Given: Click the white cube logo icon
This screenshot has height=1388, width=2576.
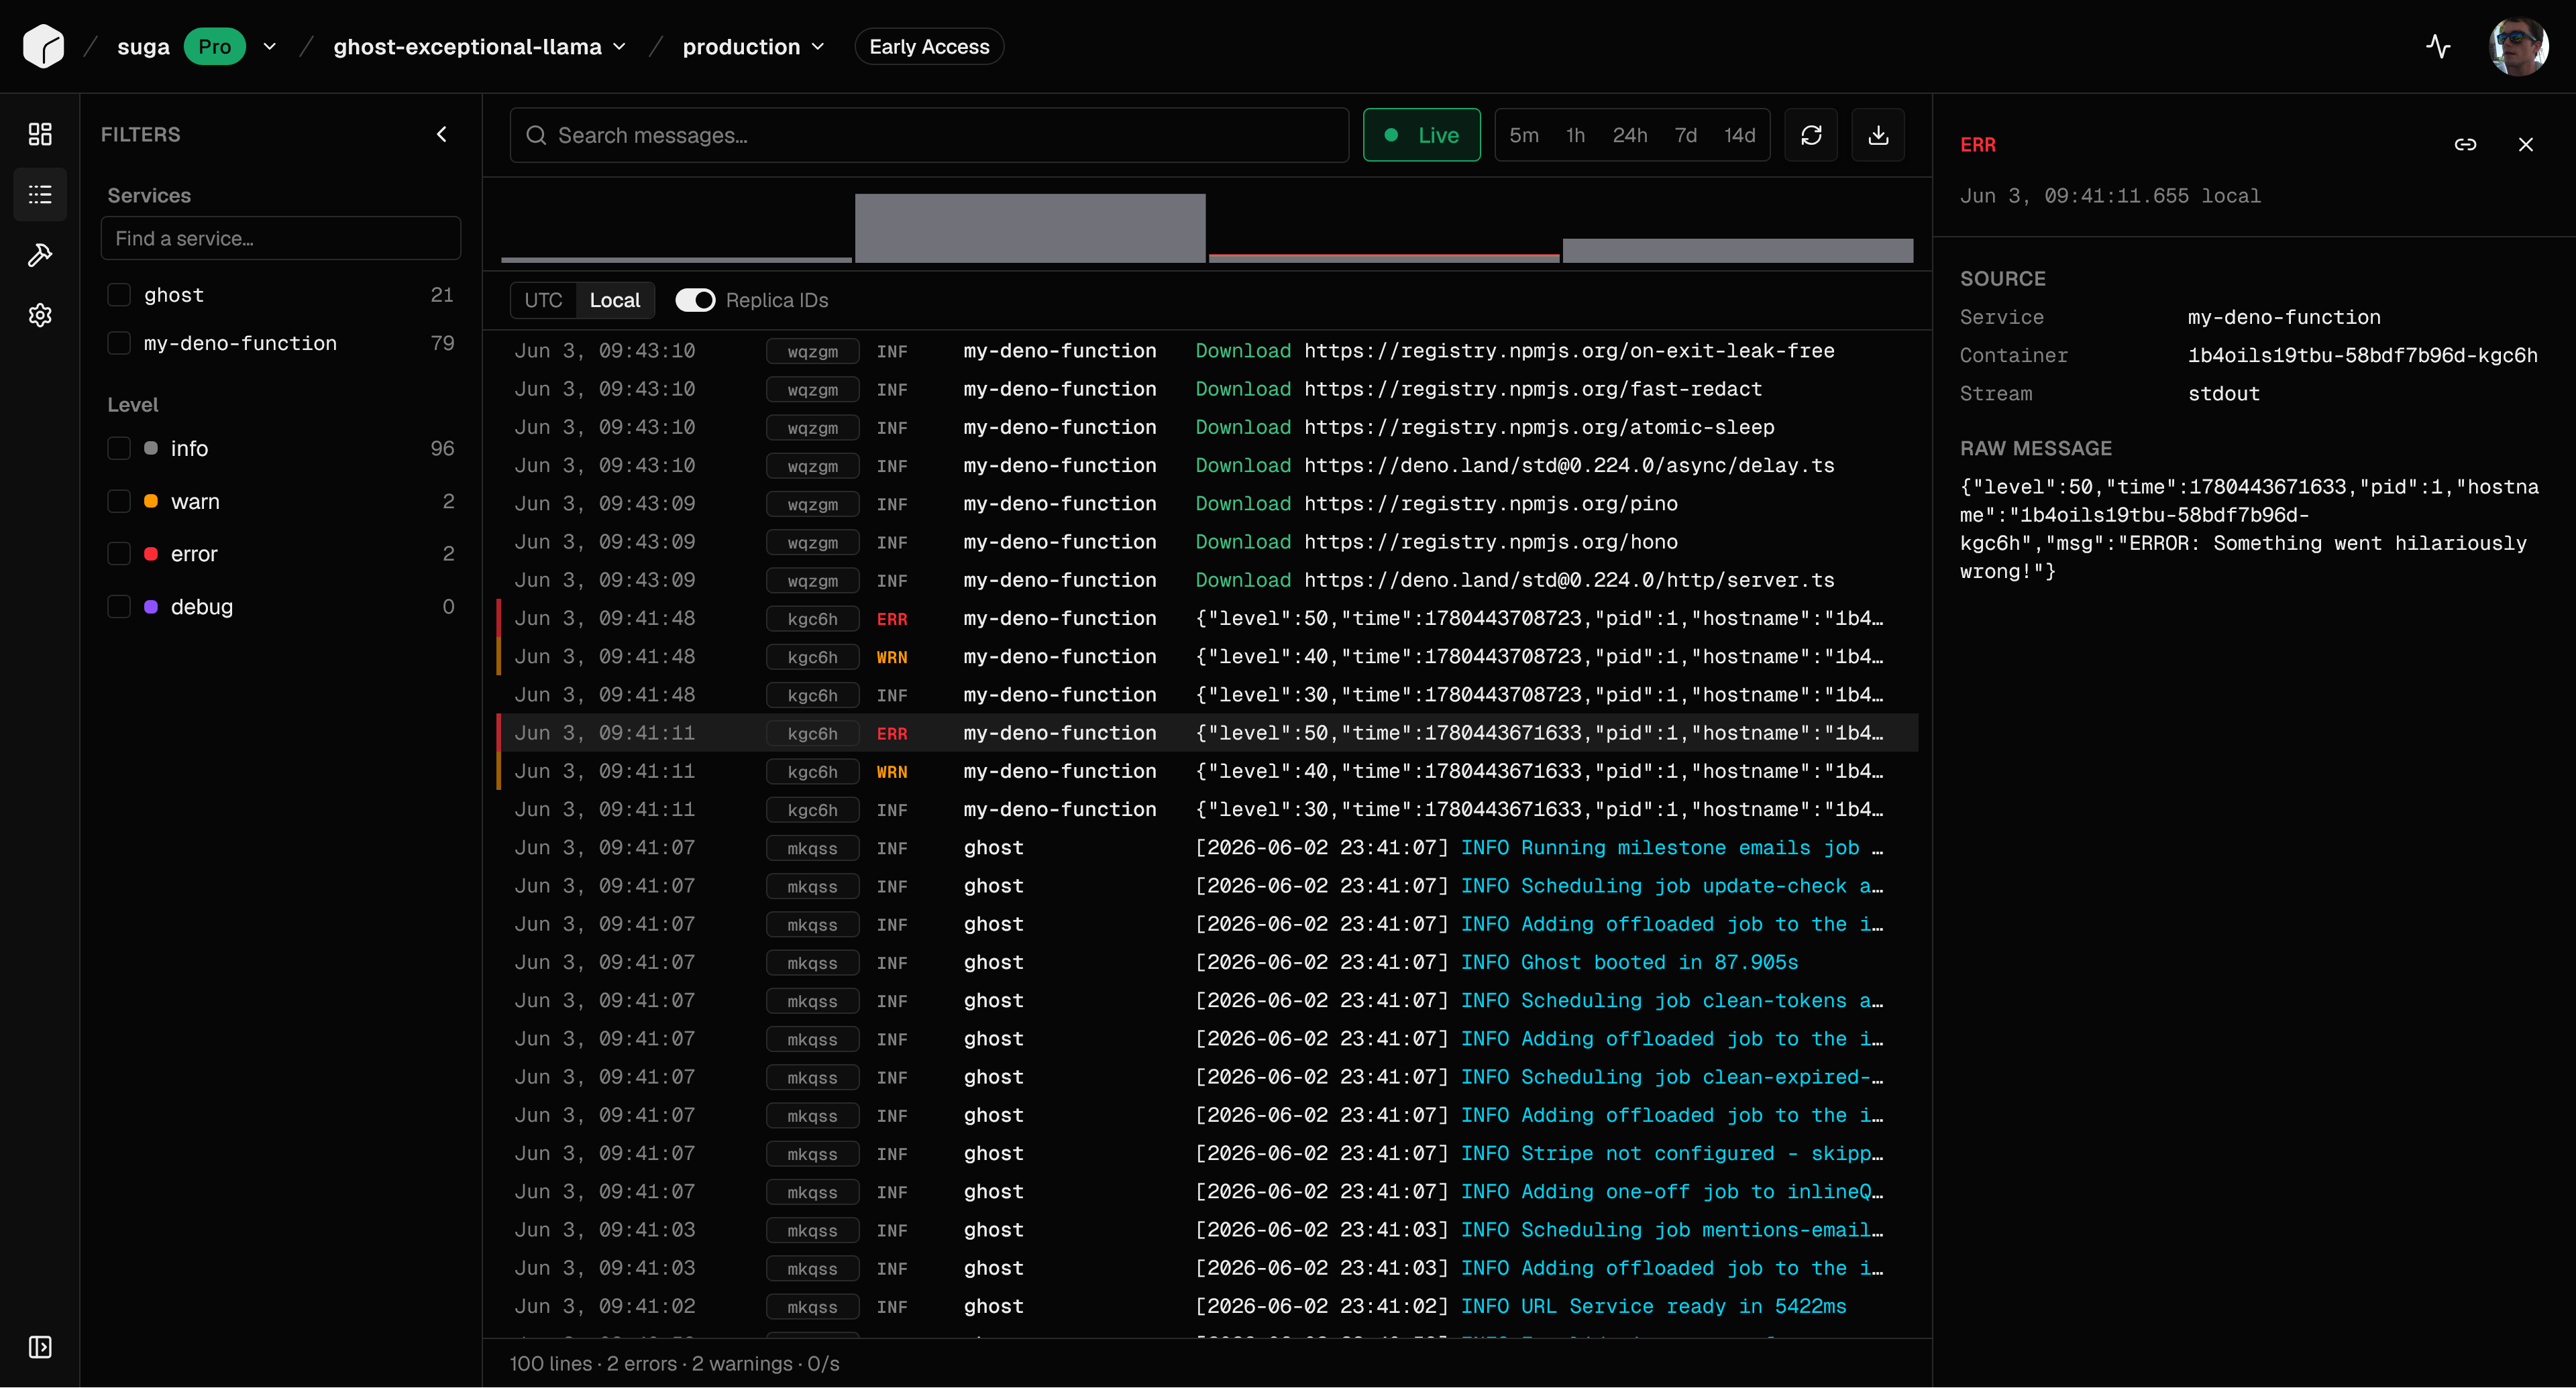Looking at the screenshot, I should (43, 47).
